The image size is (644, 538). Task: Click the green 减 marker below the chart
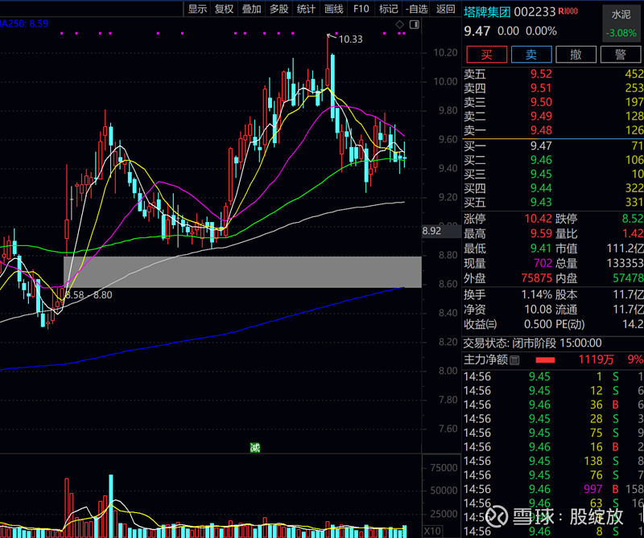click(x=254, y=447)
